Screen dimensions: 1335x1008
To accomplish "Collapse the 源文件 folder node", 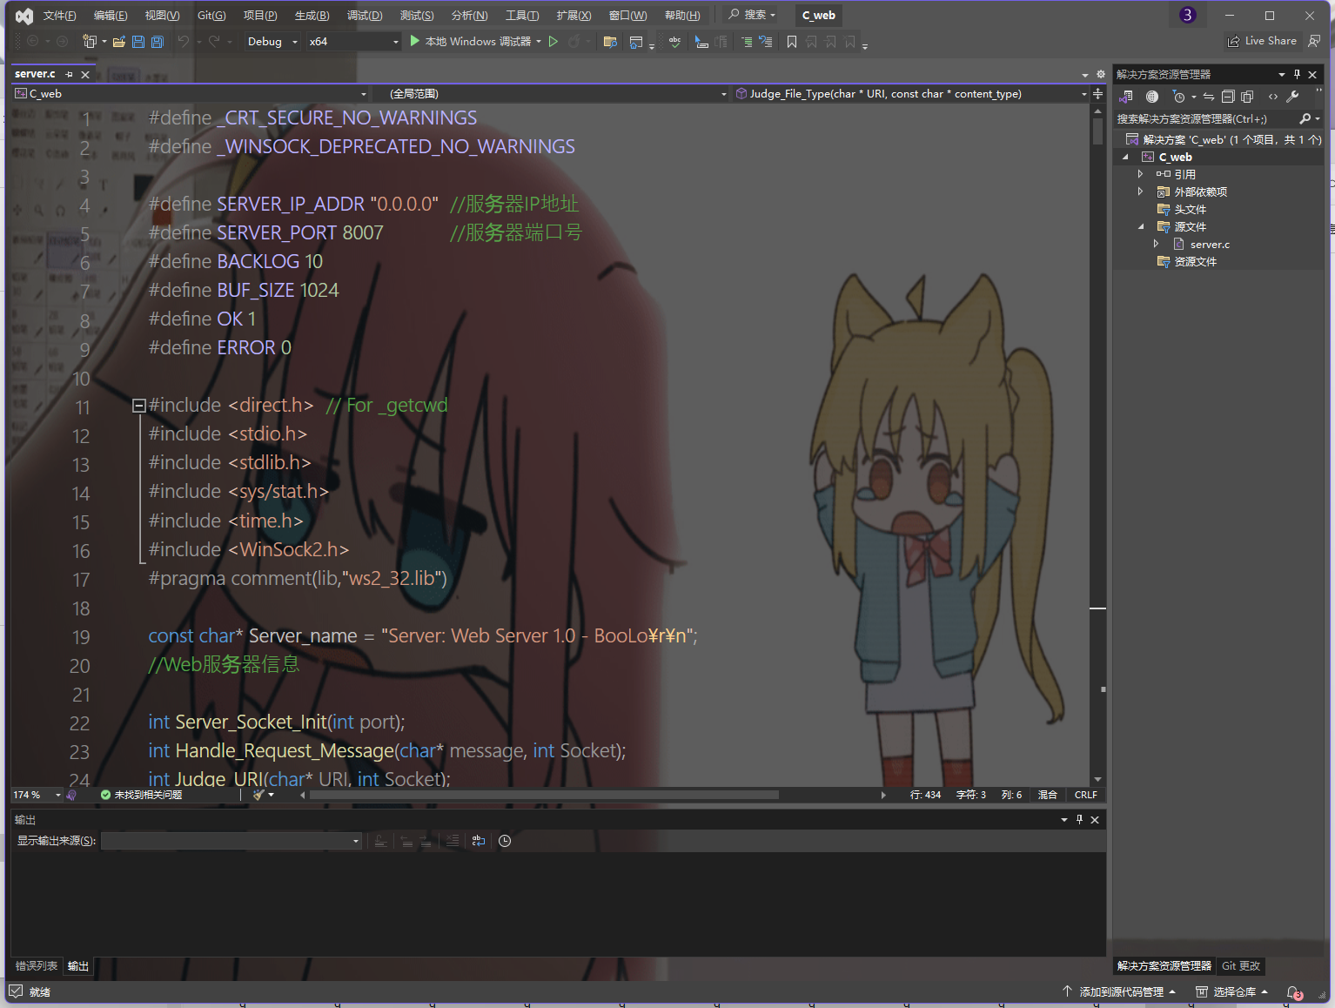I will click(x=1141, y=226).
